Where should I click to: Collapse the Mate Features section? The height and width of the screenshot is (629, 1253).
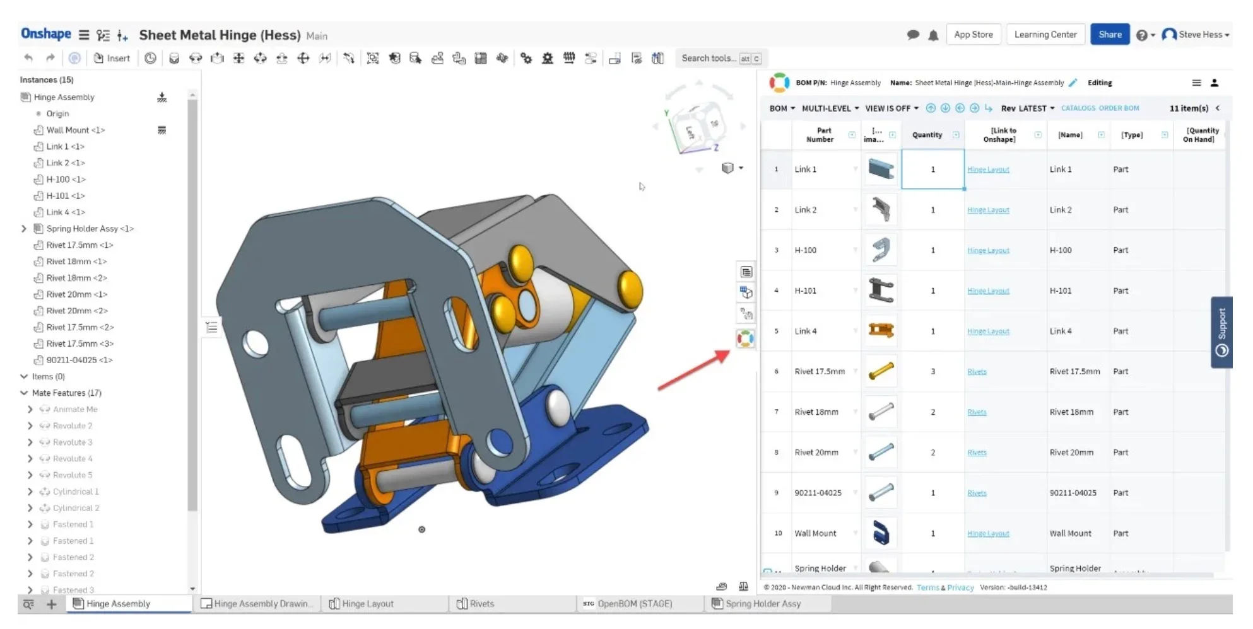coord(24,393)
